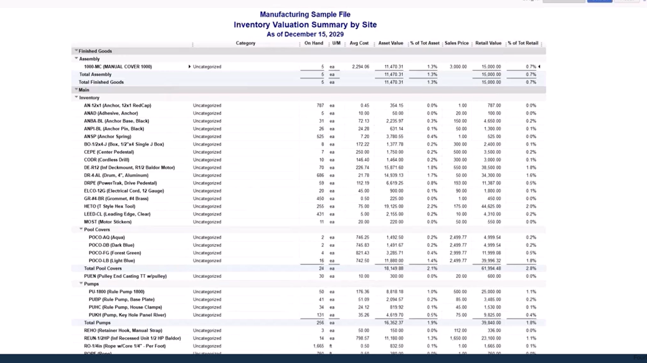Click the column divider left of Category
Viewport: 647px width, 363px height.
(192, 44)
